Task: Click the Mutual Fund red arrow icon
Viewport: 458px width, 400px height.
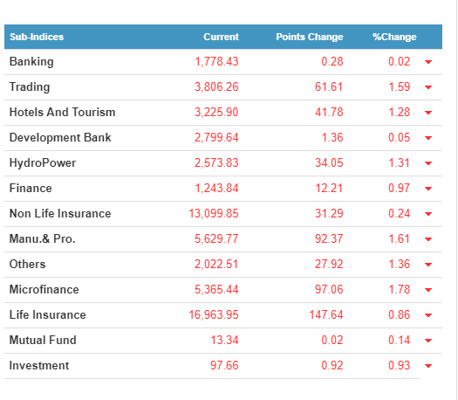Action: pos(428,341)
